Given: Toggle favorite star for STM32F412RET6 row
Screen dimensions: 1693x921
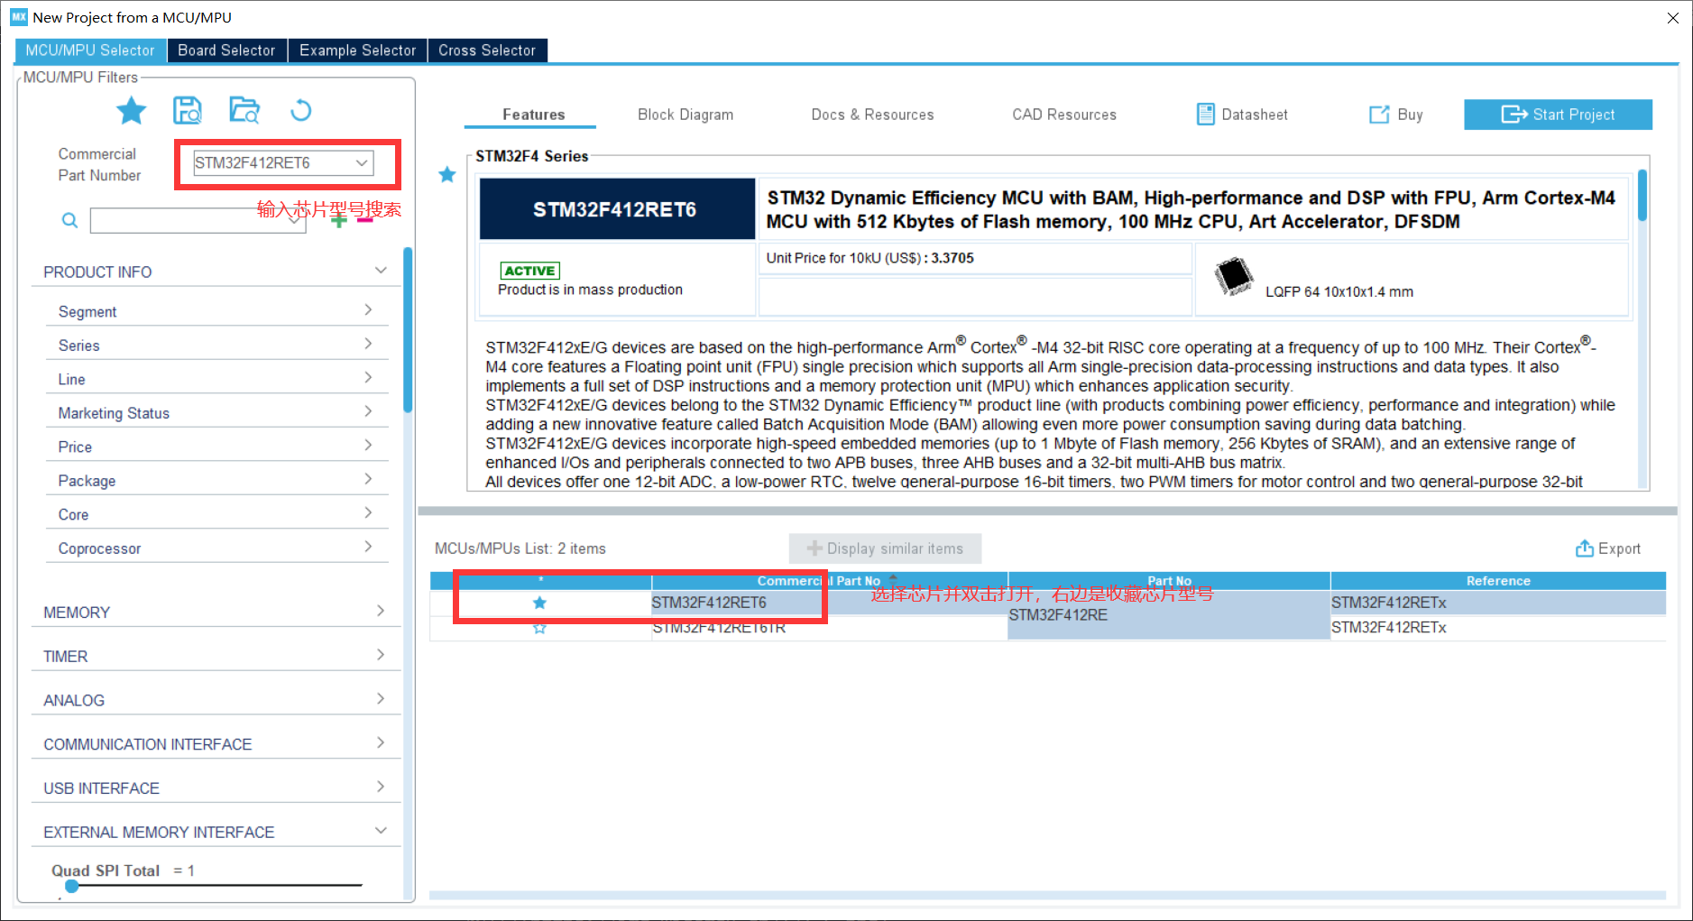Looking at the screenshot, I should (539, 603).
